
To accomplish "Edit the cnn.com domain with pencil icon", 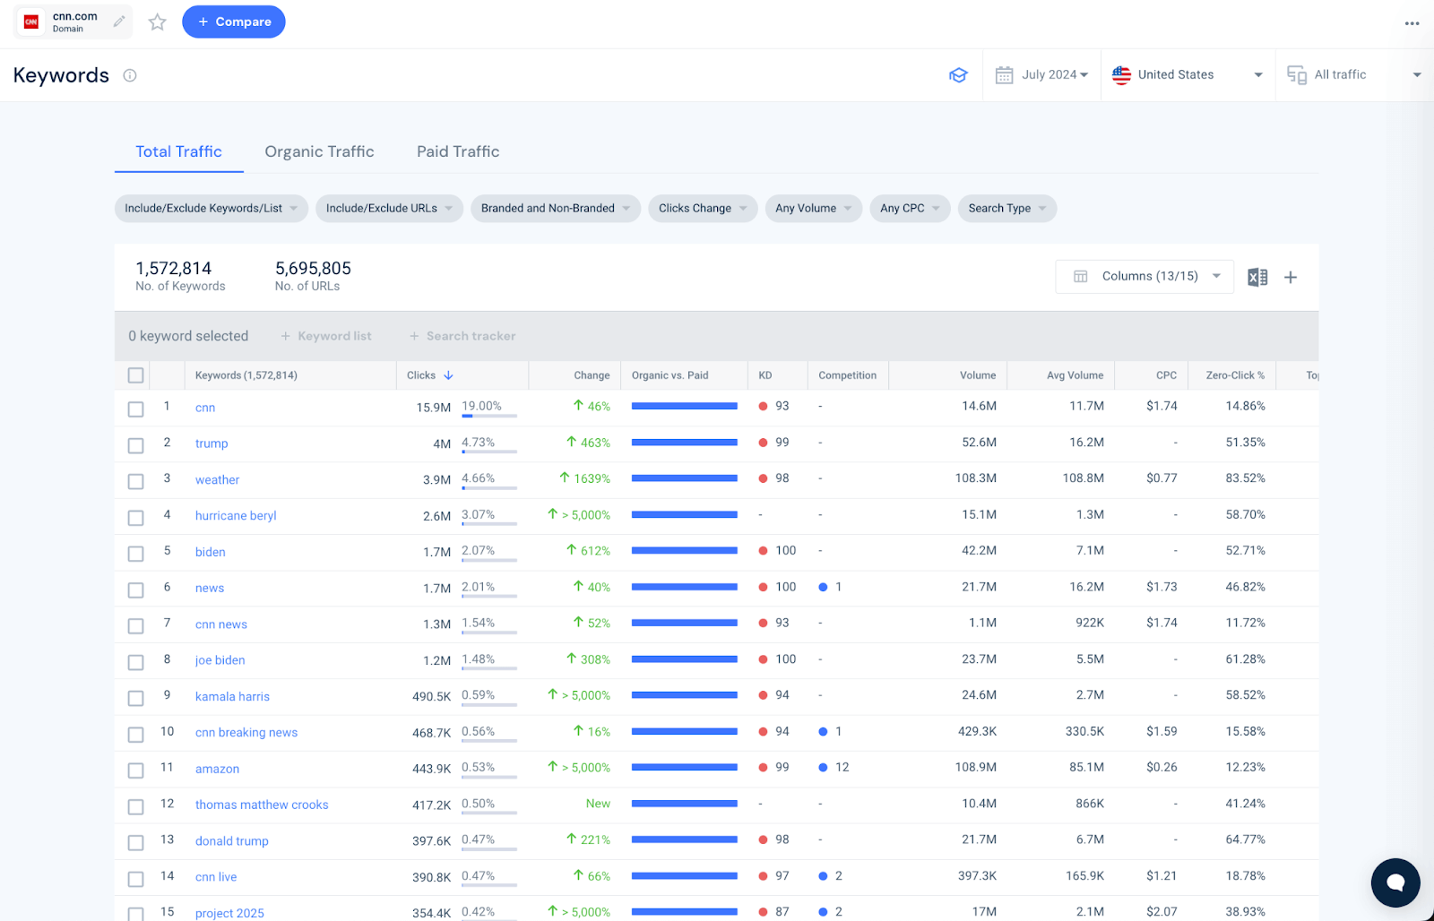I will click(x=119, y=22).
